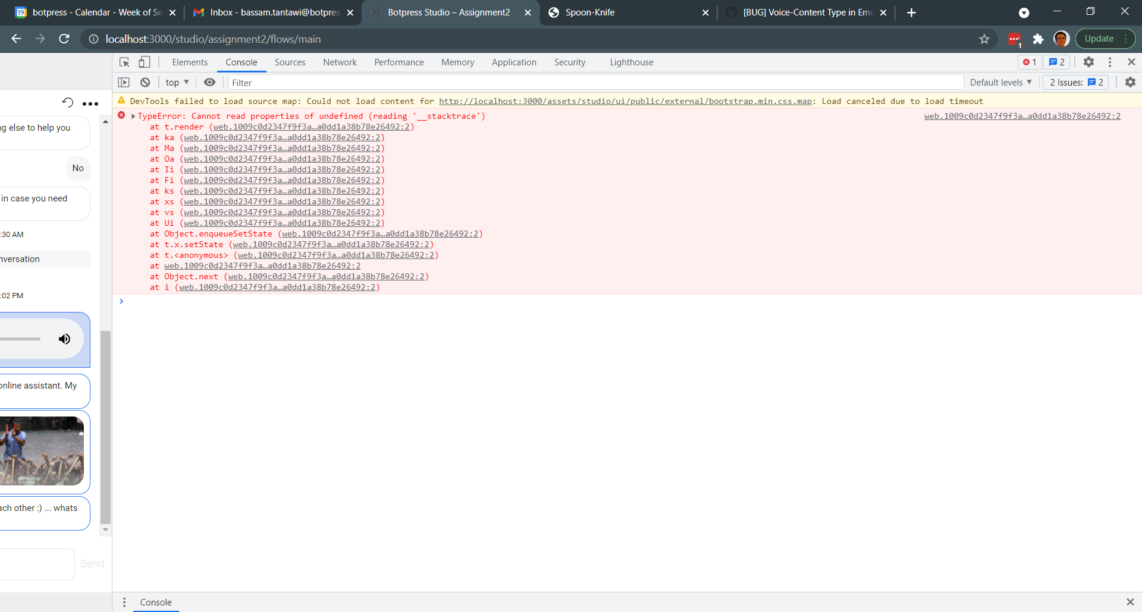The image size is (1142, 612).
Task: Open the 'top' frame context dropdown
Action: [x=176, y=82]
